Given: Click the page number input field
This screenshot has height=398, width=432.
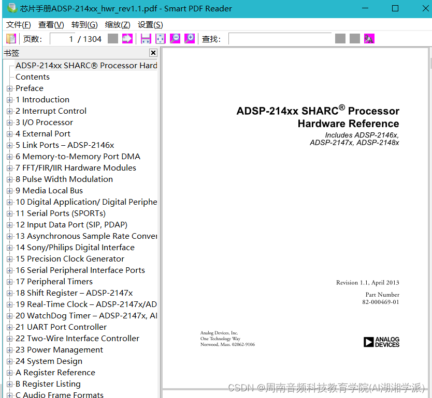Looking at the screenshot, I should [x=63, y=39].
